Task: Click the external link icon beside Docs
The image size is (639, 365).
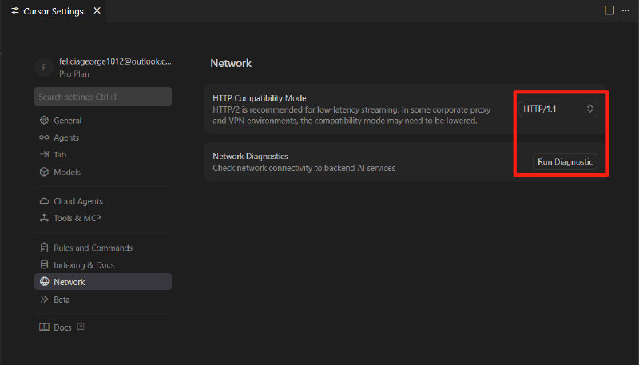Action: pos(81,327)
